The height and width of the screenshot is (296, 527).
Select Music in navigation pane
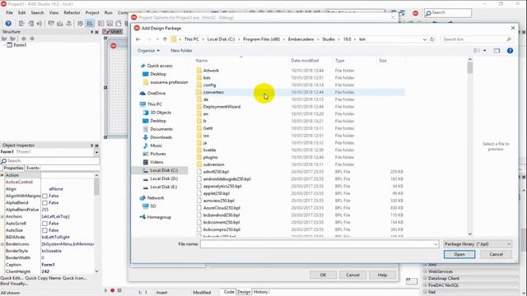[156, 146]
